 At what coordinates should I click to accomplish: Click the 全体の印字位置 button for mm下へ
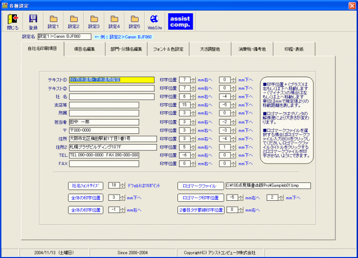click(85, 198)
